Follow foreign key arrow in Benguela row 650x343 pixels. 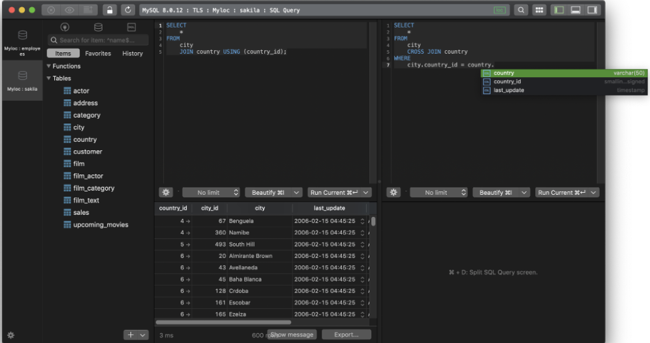tap(188, 221)
